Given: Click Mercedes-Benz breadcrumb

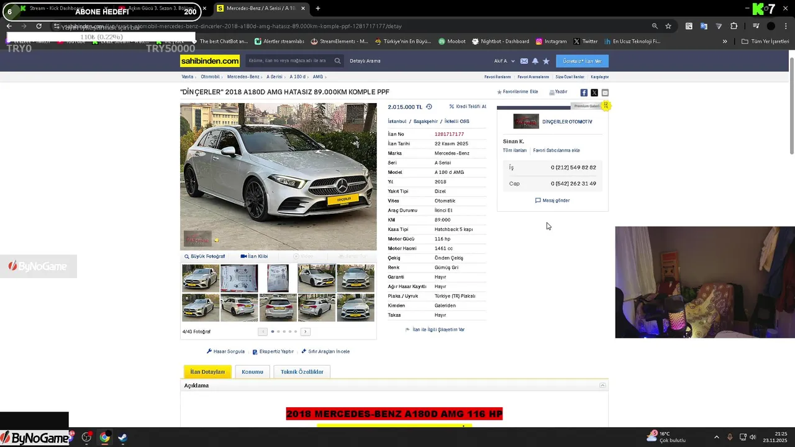Looking at the screenshot, I should tap(243, 77).
